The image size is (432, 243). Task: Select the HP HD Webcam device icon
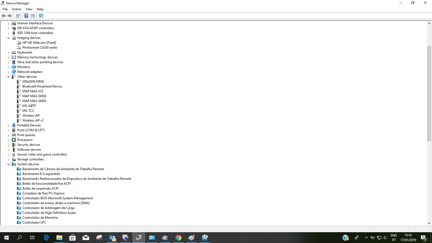tap(18, 43)
